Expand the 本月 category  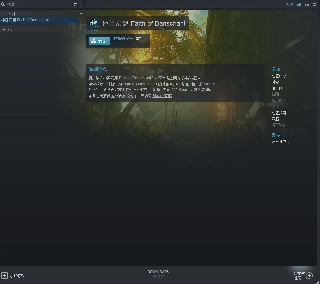coord(4,29)
